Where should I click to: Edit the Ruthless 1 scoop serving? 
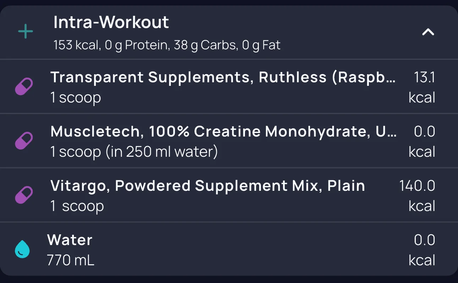point(76,98)
